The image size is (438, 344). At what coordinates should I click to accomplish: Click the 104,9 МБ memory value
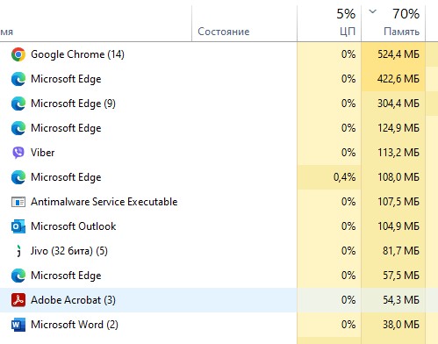(399, 226)
